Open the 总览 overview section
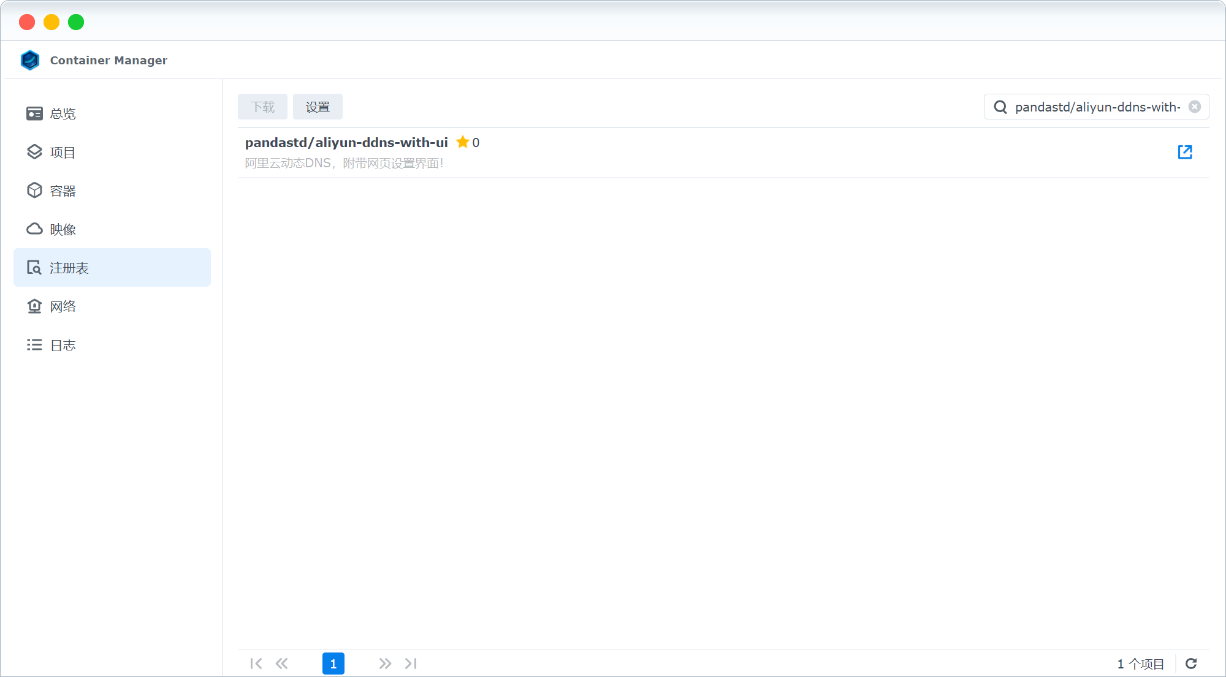The width and height of the screenshot is (1226, 677). [x=62, y=114]
